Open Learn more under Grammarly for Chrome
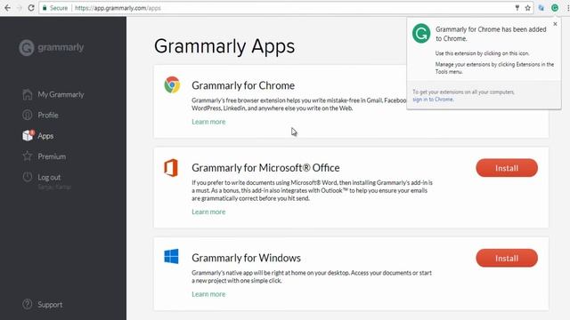The height and width of the screenshot is (320, 570). [x=208, y=122]
